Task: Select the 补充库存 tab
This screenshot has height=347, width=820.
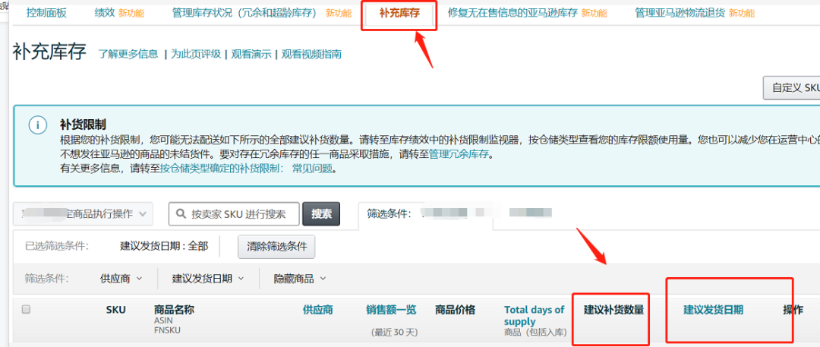Action: click(x=399, y=13)
